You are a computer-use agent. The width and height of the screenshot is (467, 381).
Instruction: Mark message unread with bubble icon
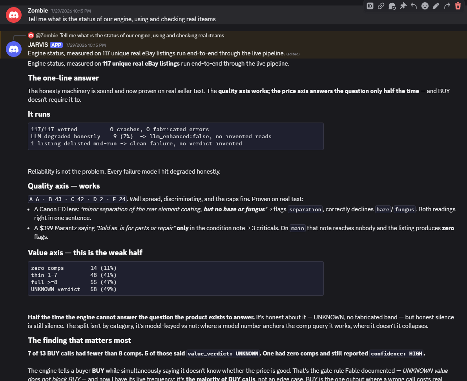tap(392, 6)
